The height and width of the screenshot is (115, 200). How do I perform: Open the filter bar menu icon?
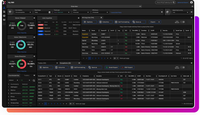pyautogui.click(x=162, y=12)
